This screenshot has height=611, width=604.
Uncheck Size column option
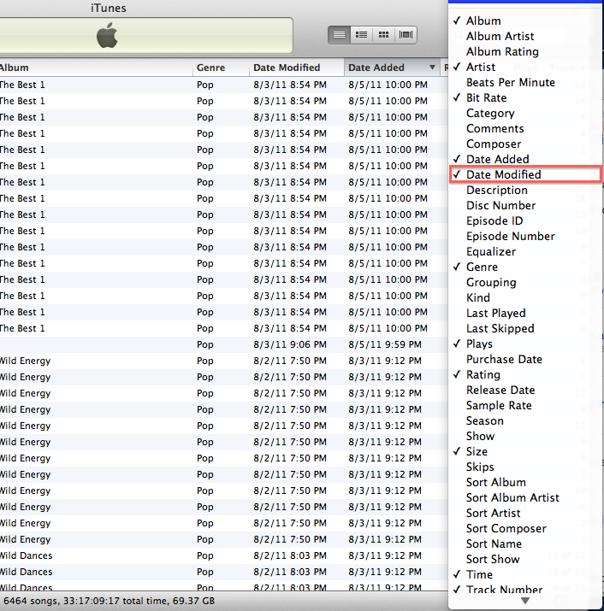coord(524,451)
